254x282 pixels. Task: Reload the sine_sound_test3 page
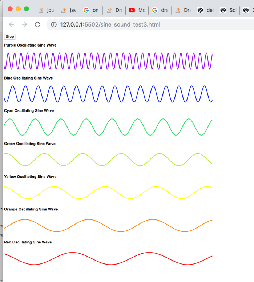[x=37, y=24]
